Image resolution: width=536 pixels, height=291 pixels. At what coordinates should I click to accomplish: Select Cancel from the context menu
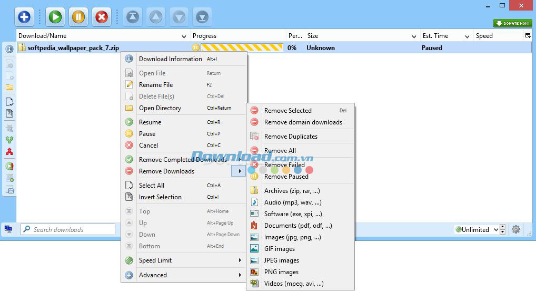(185, 145)
